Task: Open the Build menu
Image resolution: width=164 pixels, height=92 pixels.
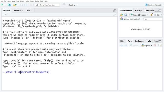Action: pos(27,1)
